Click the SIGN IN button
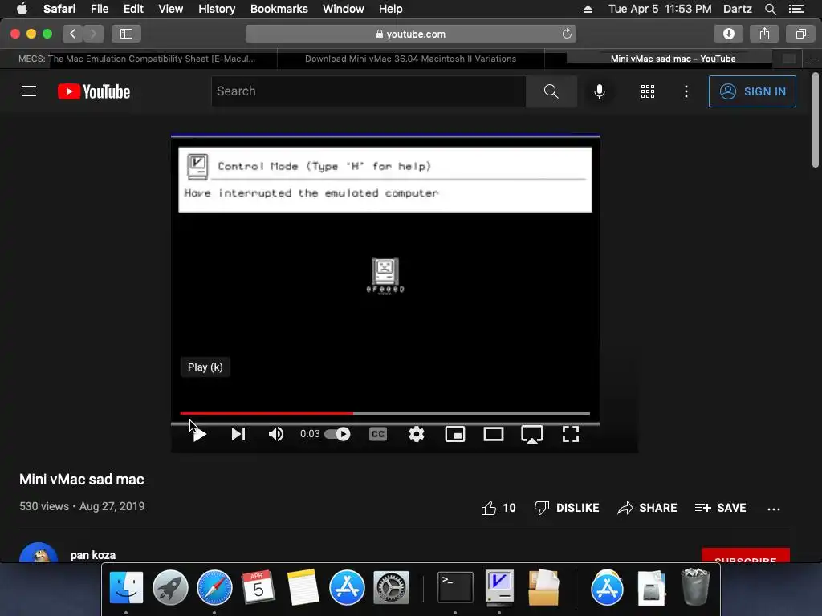 (x=752, y=91)
